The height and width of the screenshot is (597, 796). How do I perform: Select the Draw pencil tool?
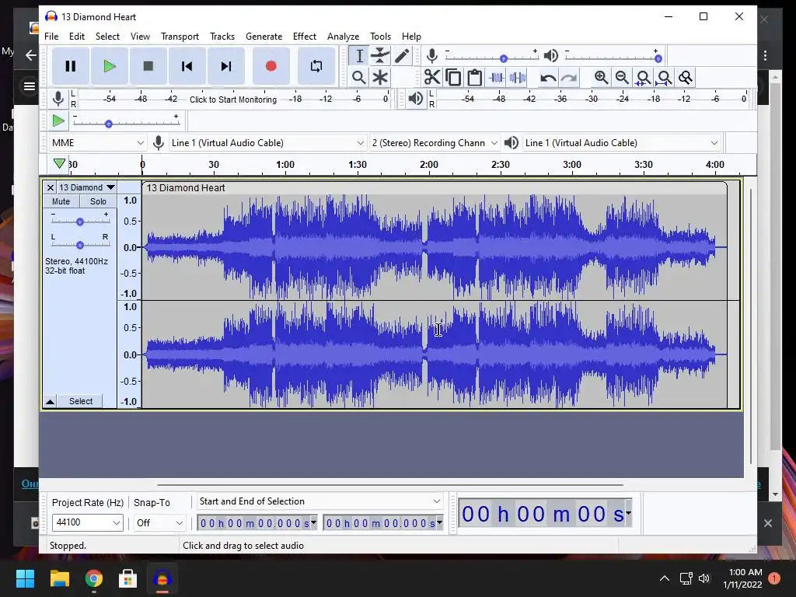pos(402,56)
